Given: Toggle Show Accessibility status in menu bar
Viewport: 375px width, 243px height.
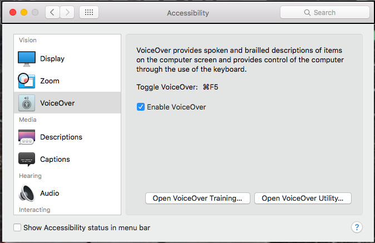Looking at the screenshot, I should (18, 227).
